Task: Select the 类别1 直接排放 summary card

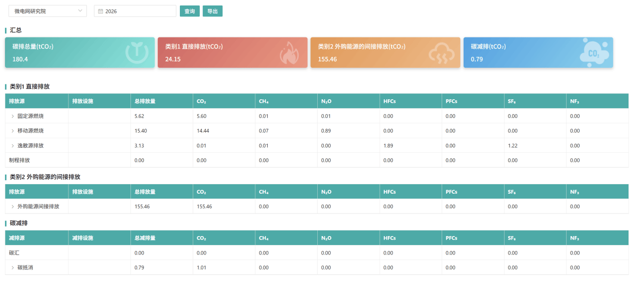Action: click(233, 52)
